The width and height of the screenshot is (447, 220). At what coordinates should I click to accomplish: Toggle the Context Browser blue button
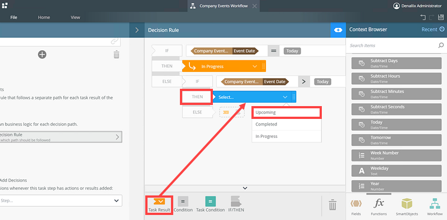click(338, 30)
